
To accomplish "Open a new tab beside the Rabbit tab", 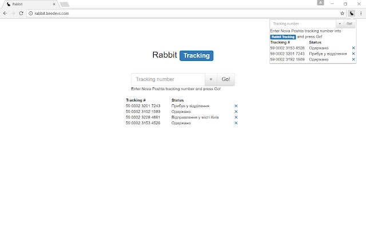I will point(65,4).
